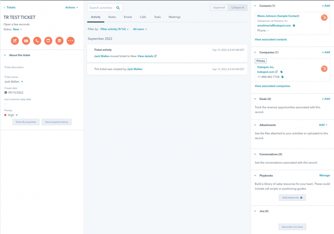Open the more actions ellipsis icon
Screen dimensions: 334x234
tap(71, 41)
